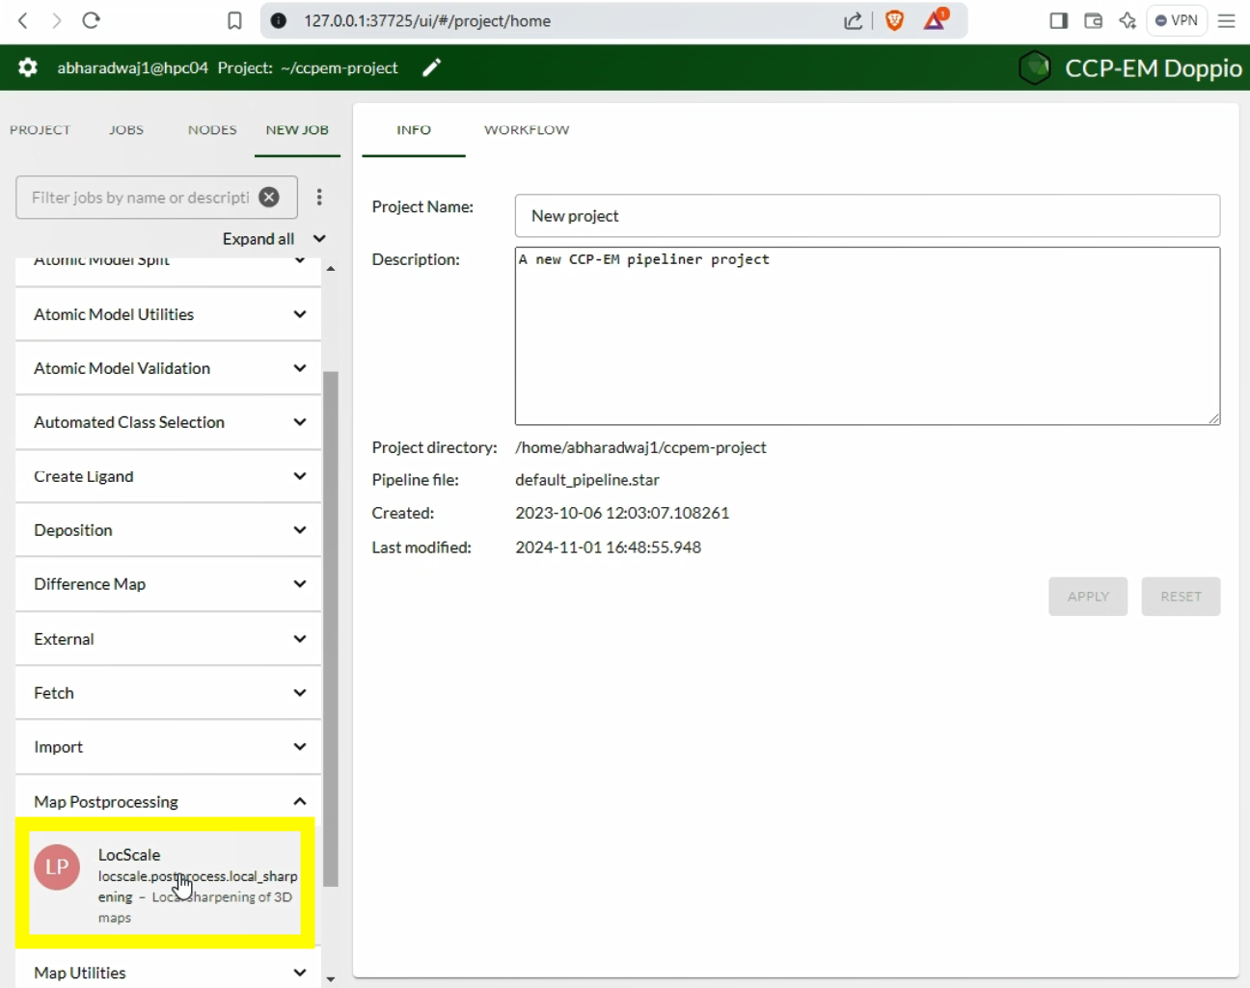The height and width of the screenshot is (988, 1250).
Task: Click the Description textarea resize handle
Action: [x=1213, y=417]
